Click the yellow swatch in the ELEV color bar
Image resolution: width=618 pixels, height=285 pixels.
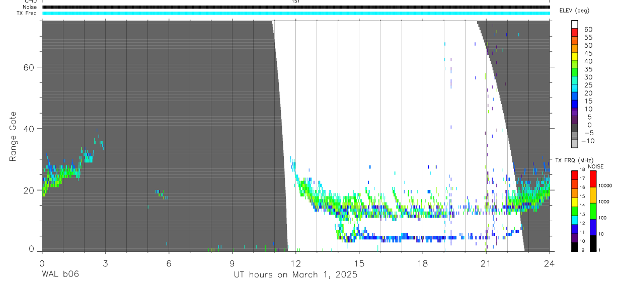575,55
